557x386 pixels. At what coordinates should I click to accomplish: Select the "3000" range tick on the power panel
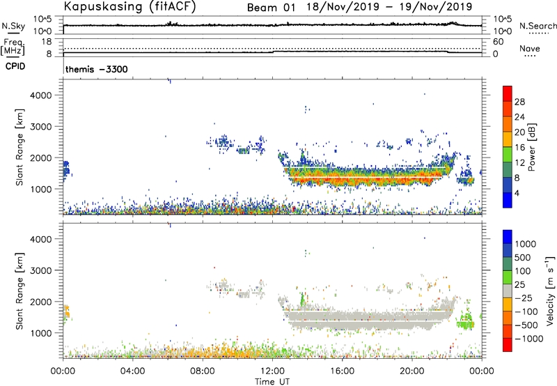coord(41,127)
